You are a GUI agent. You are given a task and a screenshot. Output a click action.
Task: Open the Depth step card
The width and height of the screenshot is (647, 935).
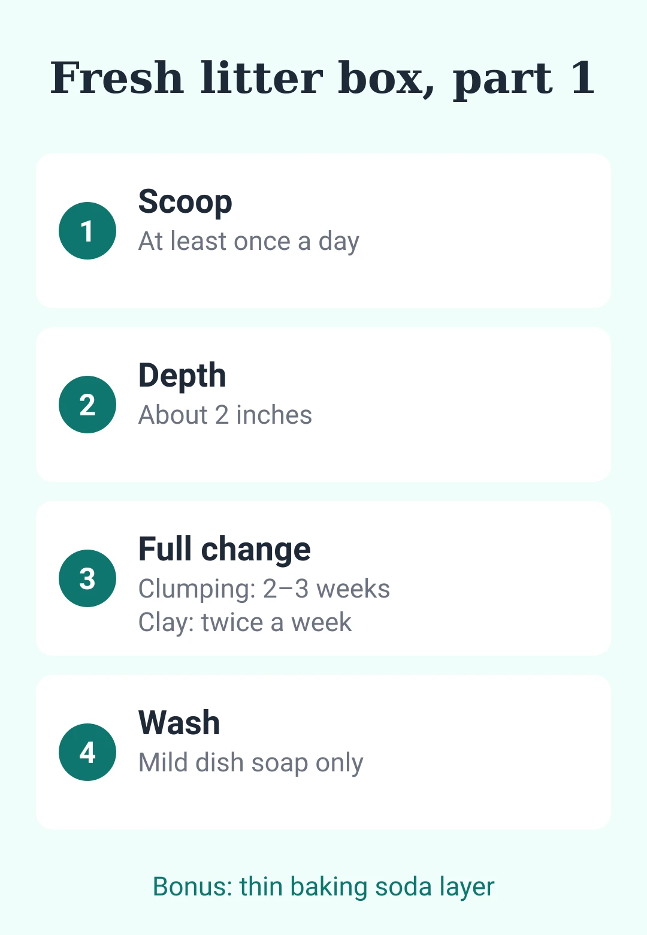[323, 405]
